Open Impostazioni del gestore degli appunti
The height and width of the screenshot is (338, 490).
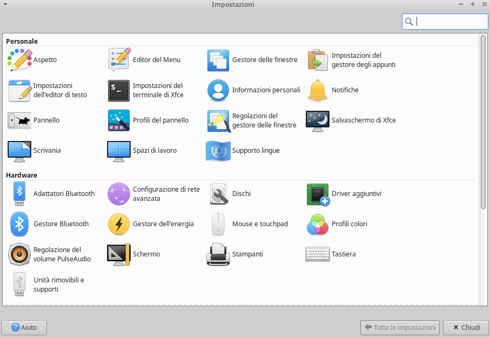pos(351,60)
